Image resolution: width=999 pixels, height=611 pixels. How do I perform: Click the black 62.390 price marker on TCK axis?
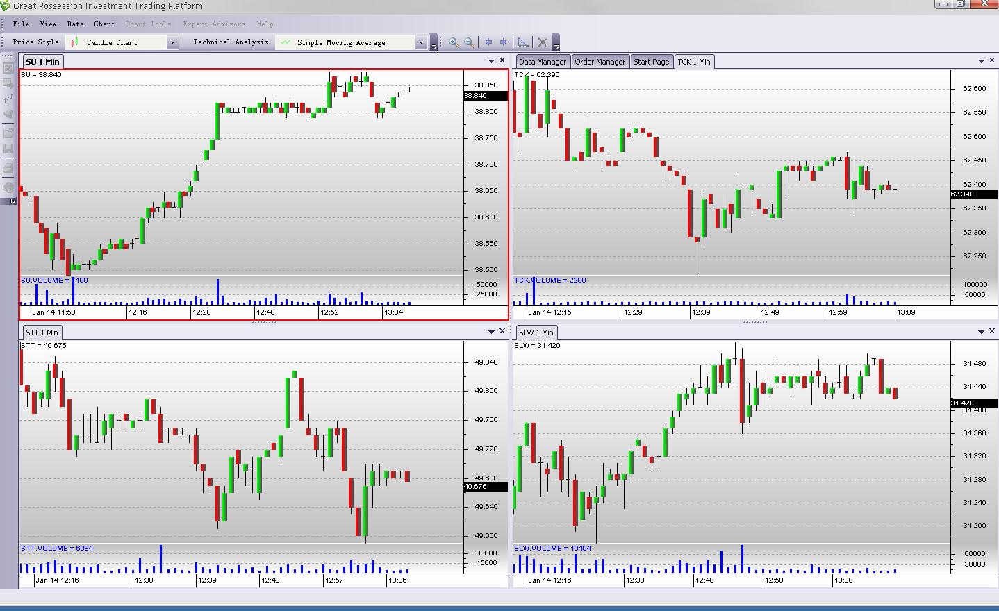[x=973, y=194]
